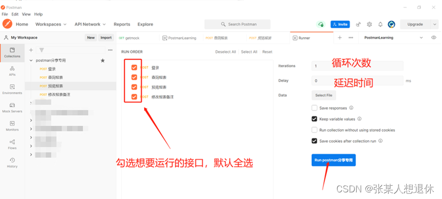The height and width of the screenshot is (199, 442).
Task: Open the Edit menu
Action: tap(15, 14)
